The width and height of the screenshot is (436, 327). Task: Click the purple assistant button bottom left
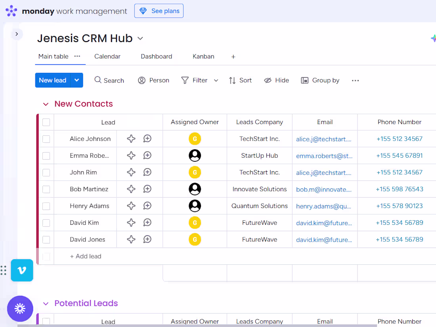click(x=20, y=309)
